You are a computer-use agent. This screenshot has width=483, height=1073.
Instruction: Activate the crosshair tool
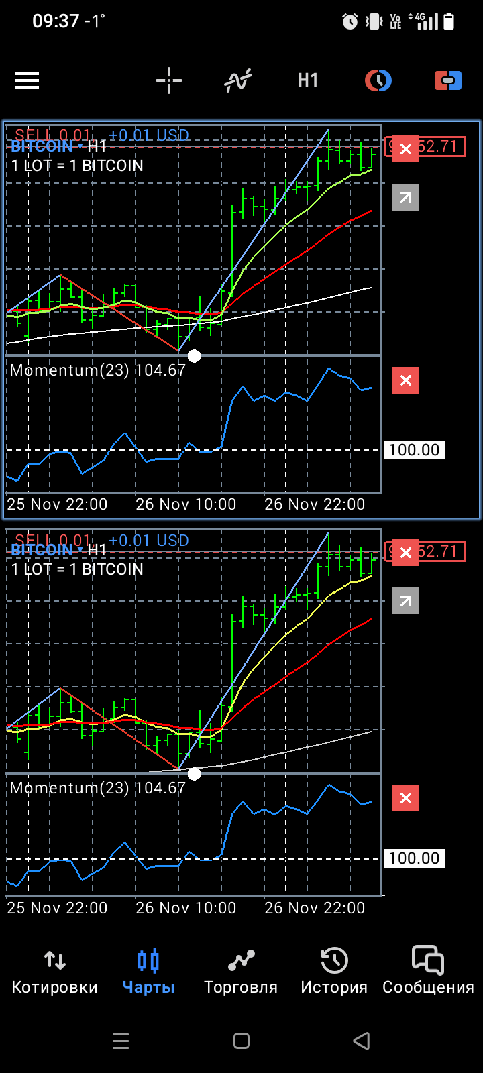point(169,81)
